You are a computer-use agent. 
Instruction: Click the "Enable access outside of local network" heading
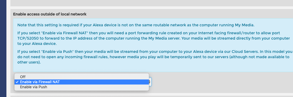50,14
